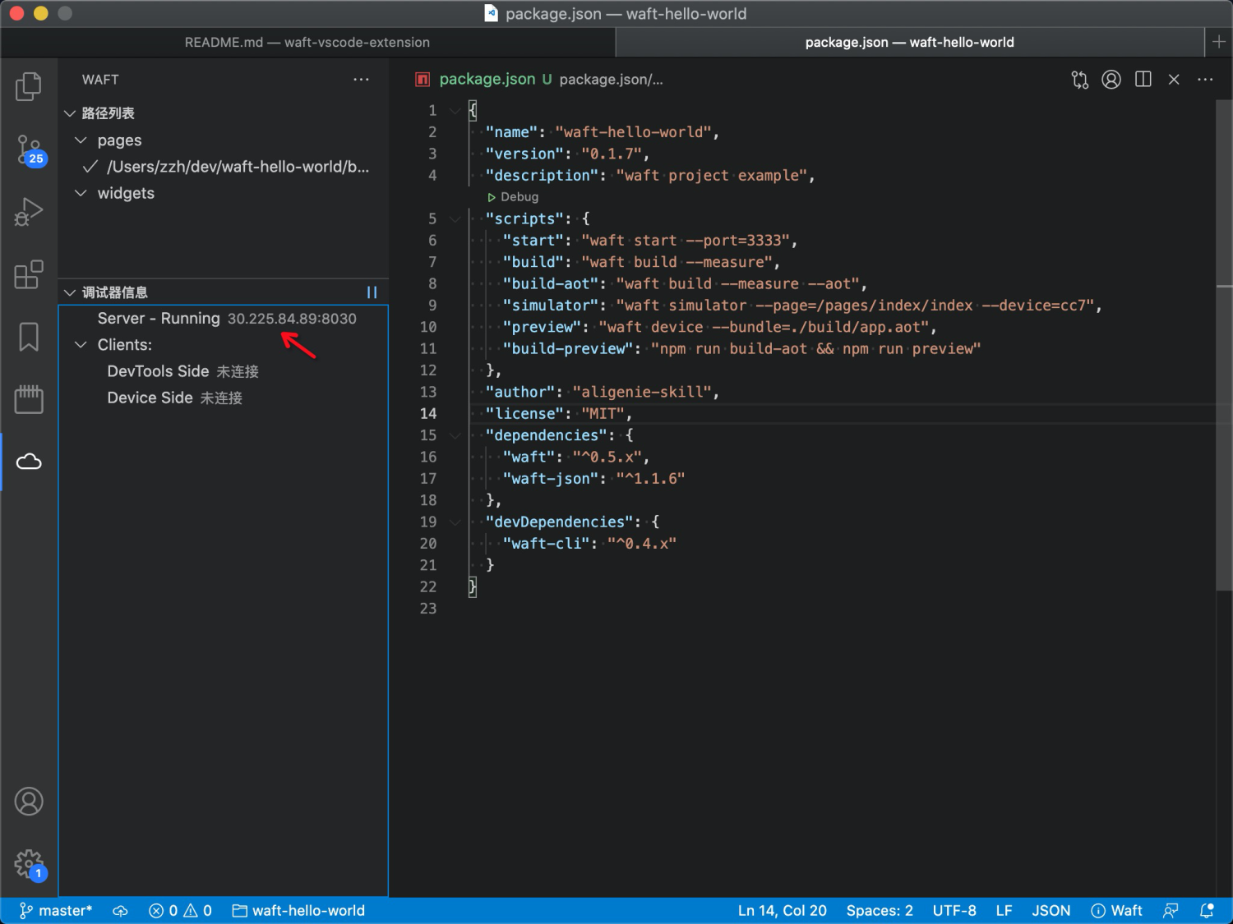Open the memory-chip activity bar icon
Image resolution: width=1233 pixels, height=924 pixels.
tap(29, 399)
